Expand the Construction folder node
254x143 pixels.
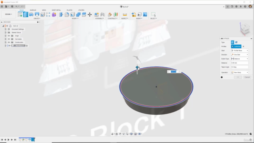[6, 43]
